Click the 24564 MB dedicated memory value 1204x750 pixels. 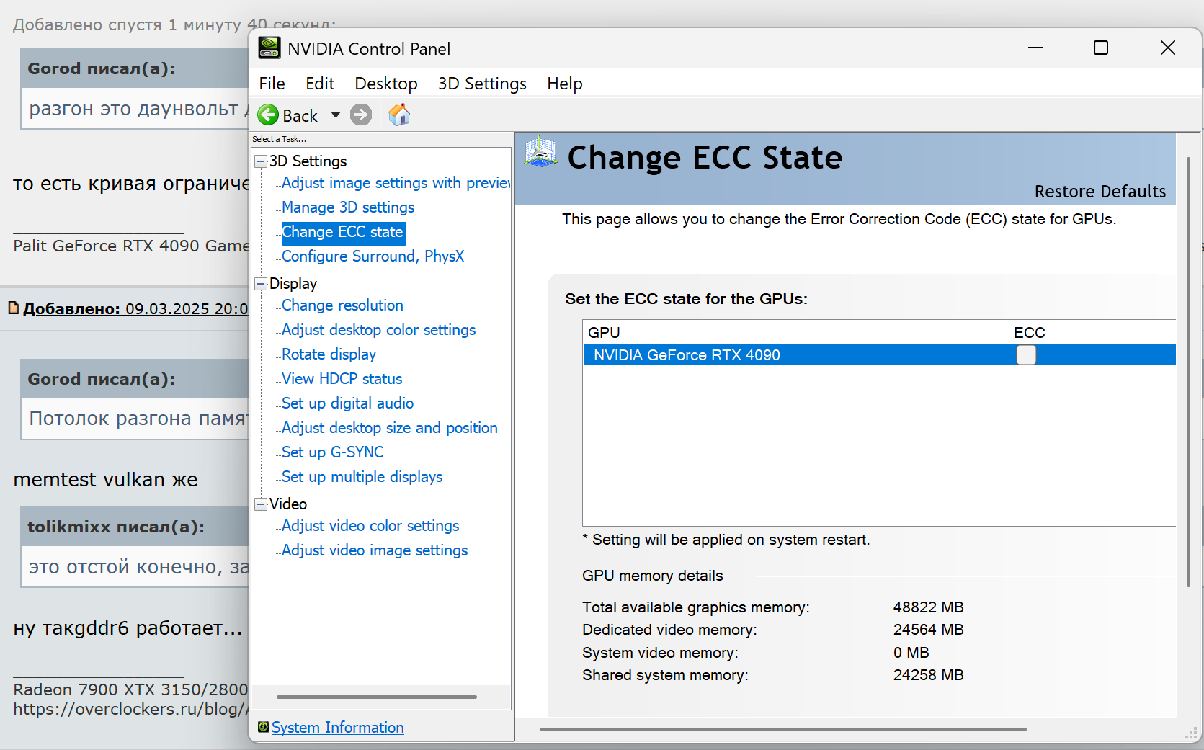928,630
